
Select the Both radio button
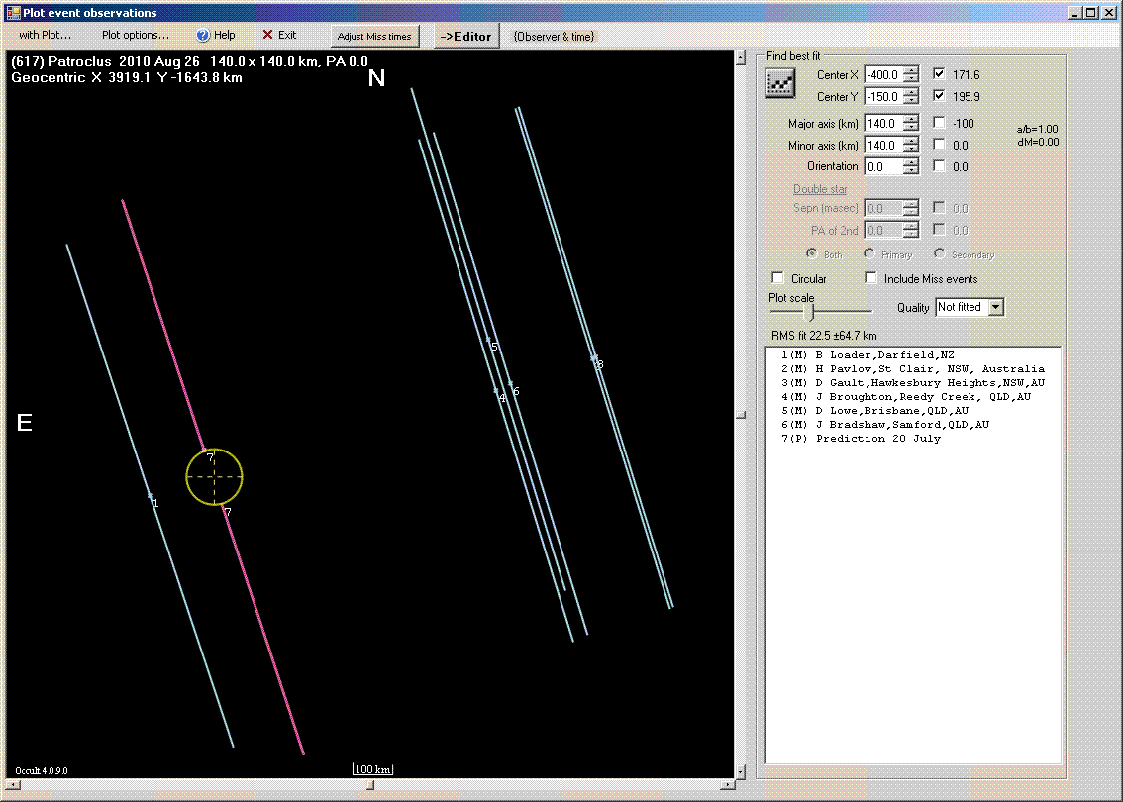811,253
